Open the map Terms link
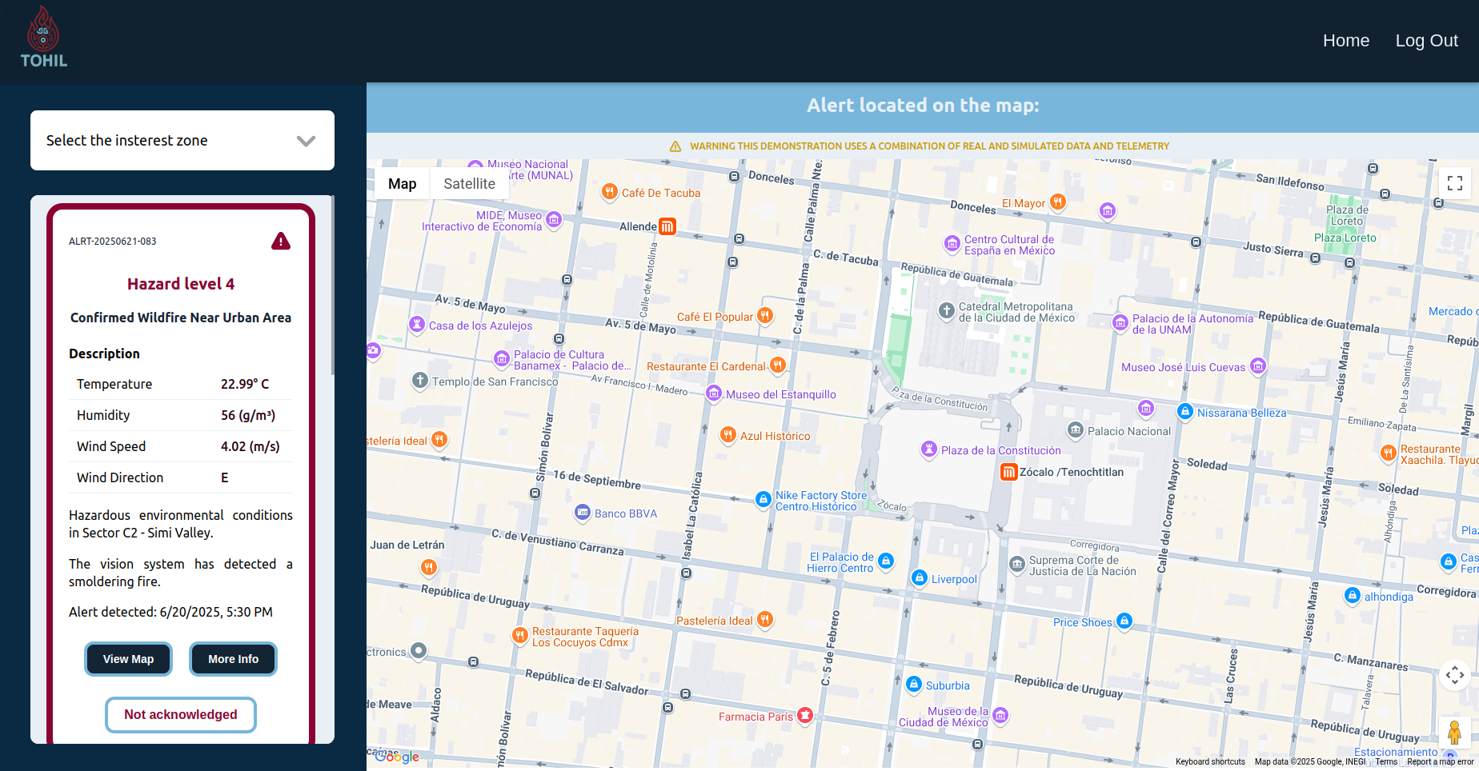Viewport: 1479px width, 771px height. [1386, 762]
